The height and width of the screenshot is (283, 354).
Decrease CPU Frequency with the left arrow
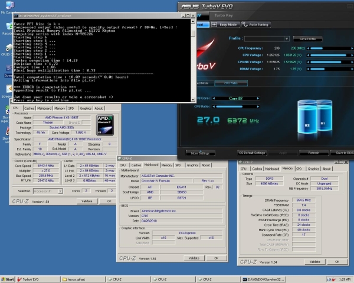coord(308,48)
